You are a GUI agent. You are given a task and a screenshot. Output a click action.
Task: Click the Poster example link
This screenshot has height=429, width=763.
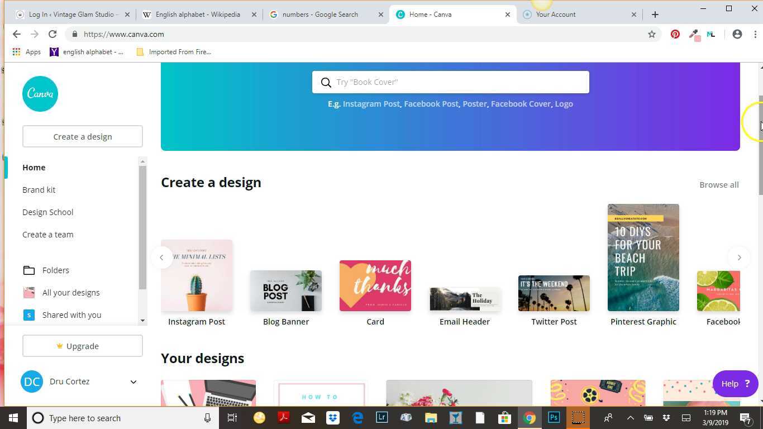(x=474, y=104)
